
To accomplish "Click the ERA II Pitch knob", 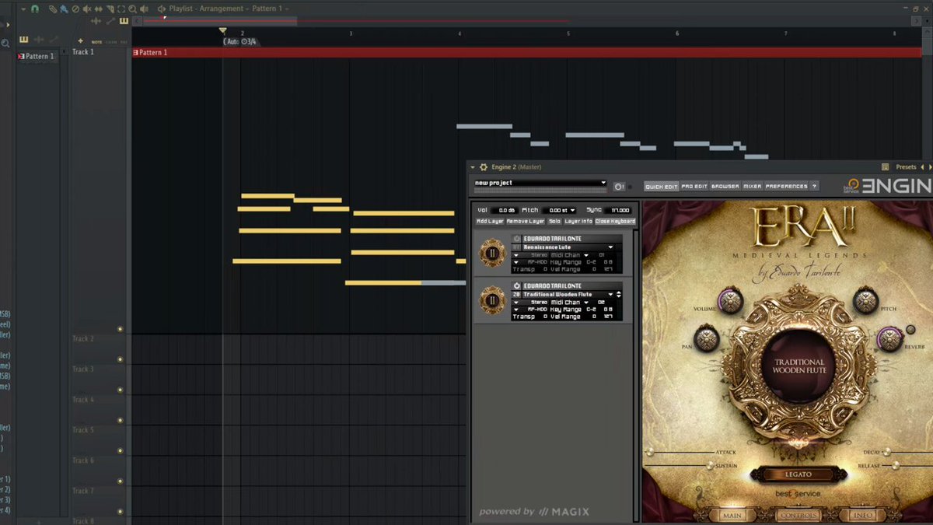I will click(x=865, y=301).
